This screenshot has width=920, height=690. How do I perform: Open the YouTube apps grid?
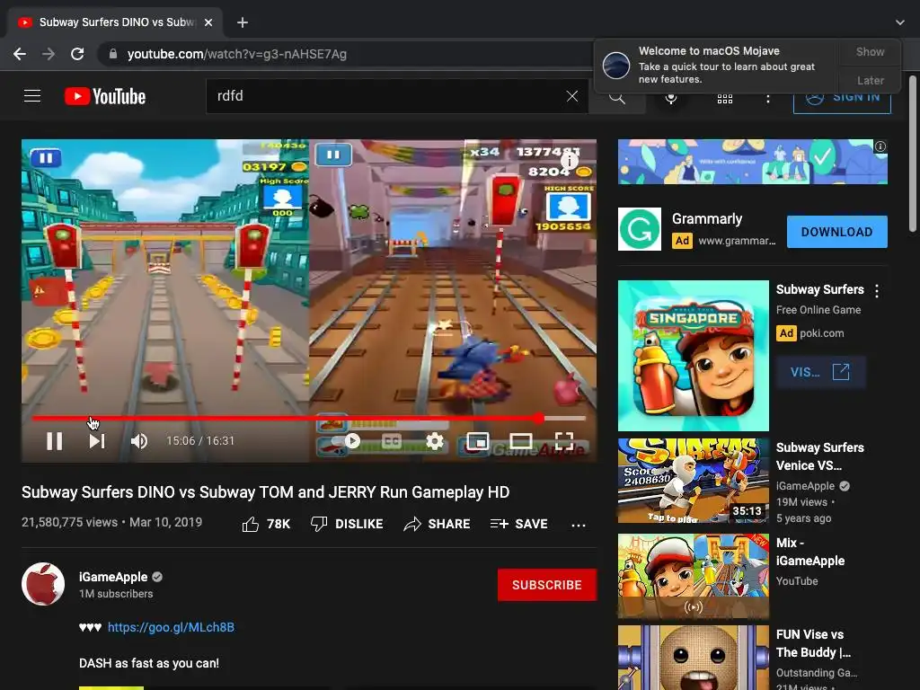point(725,99)
